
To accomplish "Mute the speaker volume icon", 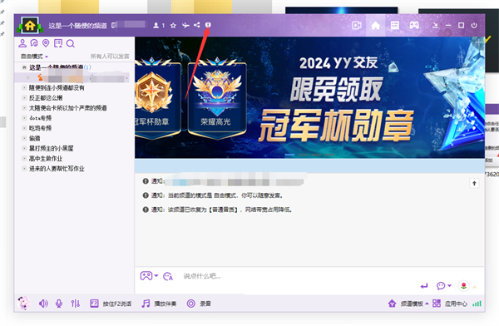I will point(43,304).
